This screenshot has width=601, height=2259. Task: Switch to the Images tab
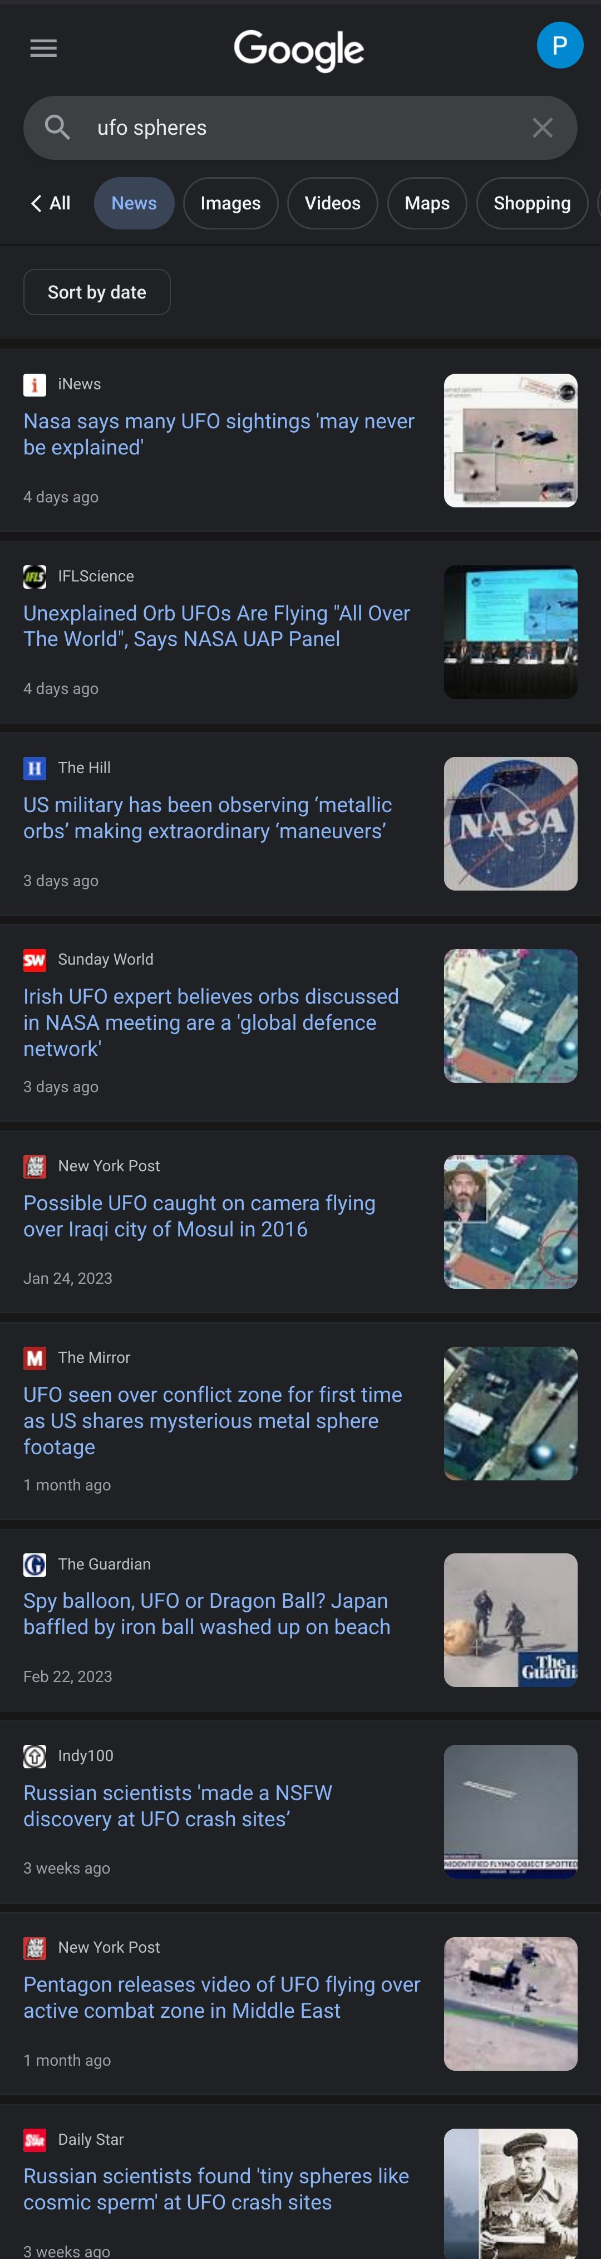point(230,203)
